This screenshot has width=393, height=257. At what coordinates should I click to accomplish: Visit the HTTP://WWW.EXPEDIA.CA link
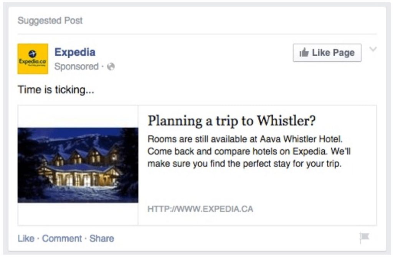pos(200,209)
